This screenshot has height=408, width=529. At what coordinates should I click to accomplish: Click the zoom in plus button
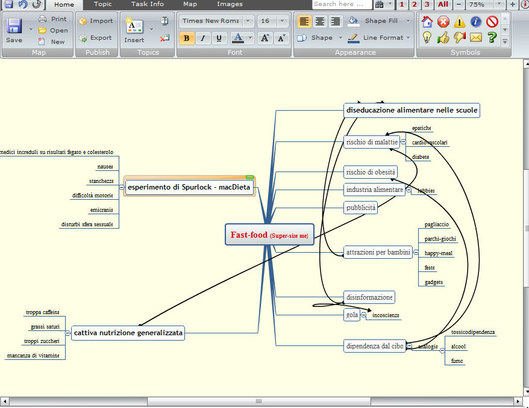513,4
